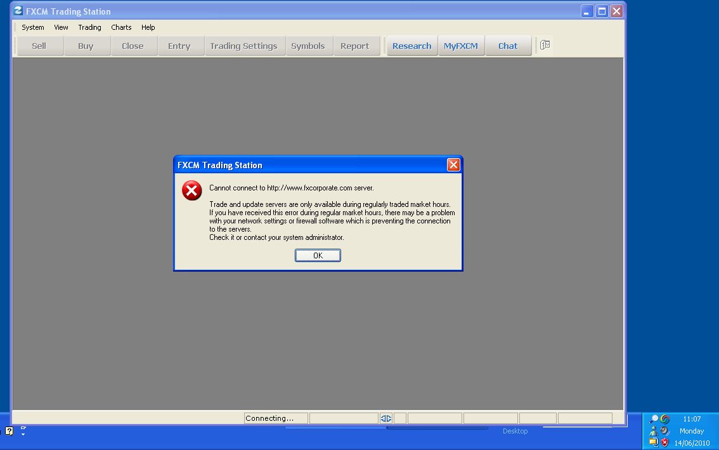Screen dimensions: 719x450
Task: Click the Report toolbar button
Action: point(356,46)
